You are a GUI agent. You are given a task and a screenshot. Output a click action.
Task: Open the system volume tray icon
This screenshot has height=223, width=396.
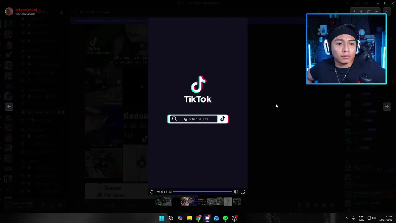coord(374,218)
